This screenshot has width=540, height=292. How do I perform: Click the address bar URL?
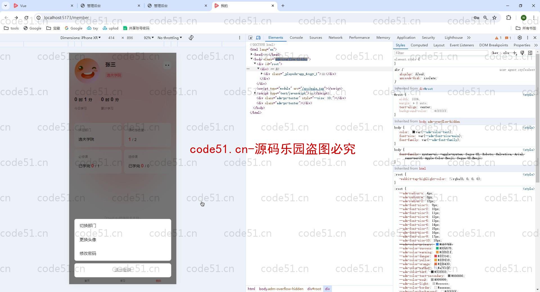pos(66,18)
